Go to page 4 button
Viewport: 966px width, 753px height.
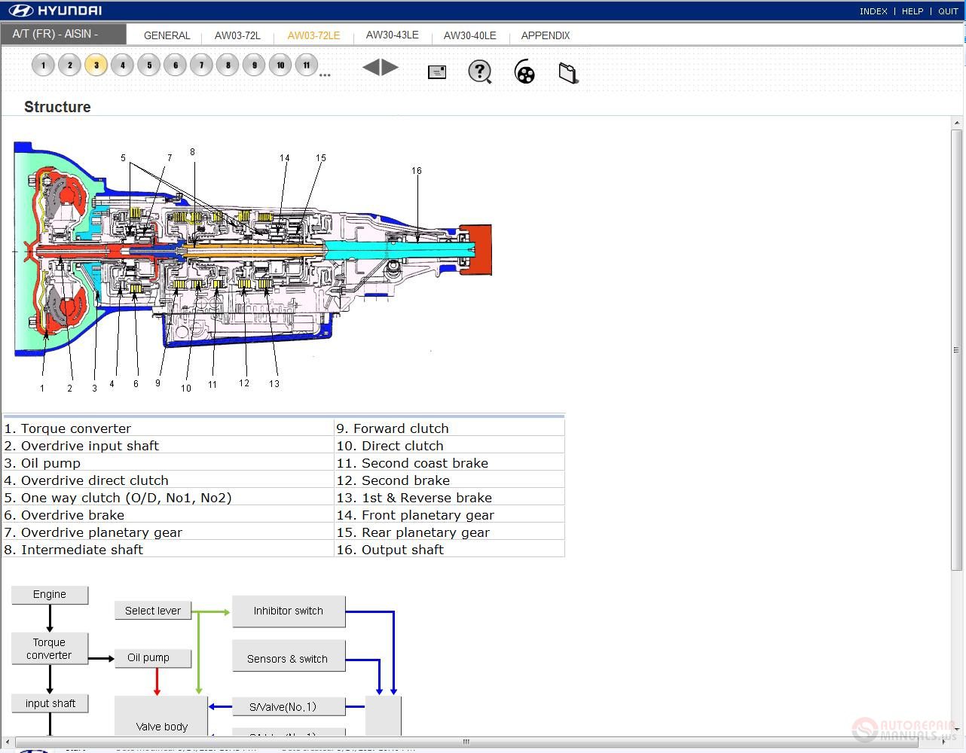(x=122, y=66)
